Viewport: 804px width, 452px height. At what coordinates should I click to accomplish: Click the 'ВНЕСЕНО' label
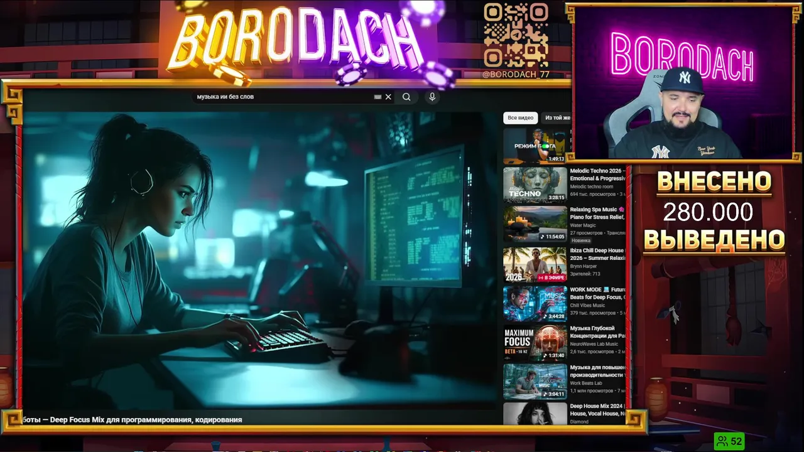tap(714, 181)
